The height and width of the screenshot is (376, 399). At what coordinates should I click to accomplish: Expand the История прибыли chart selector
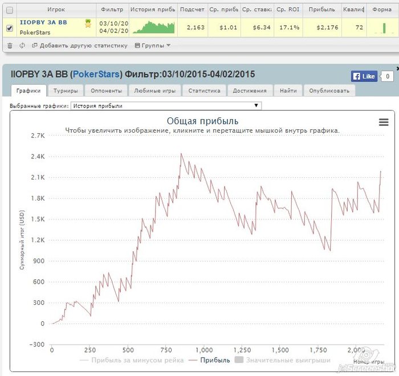point(166,106)
